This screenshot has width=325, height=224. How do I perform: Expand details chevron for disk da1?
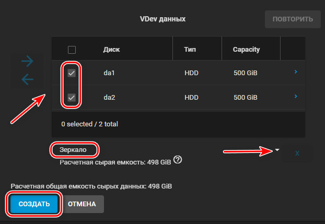pos(296,72)
